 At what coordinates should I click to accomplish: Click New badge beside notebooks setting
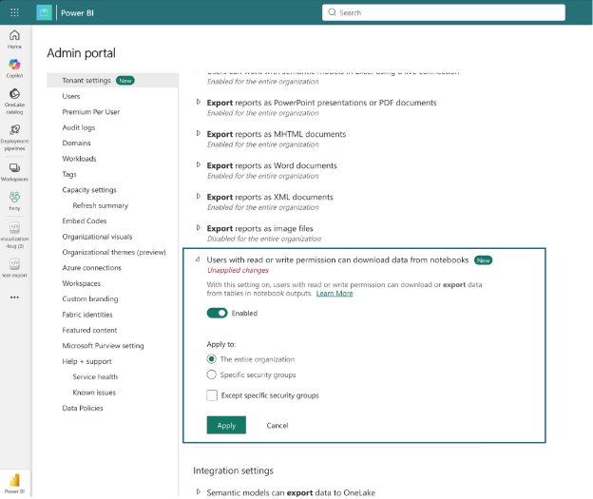483,260
